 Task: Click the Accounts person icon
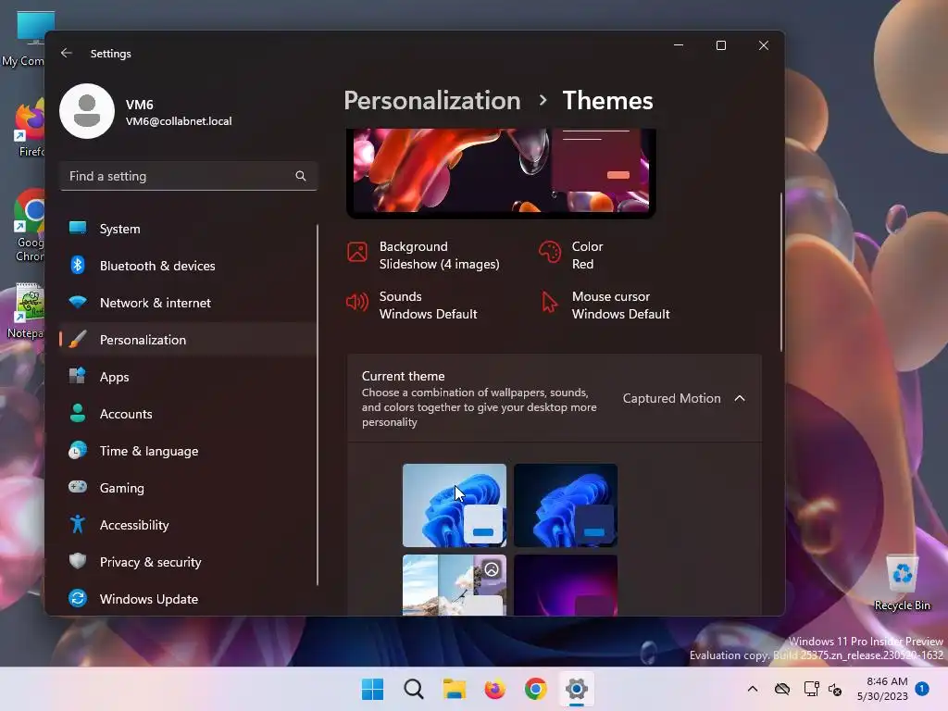click(78, 413)
